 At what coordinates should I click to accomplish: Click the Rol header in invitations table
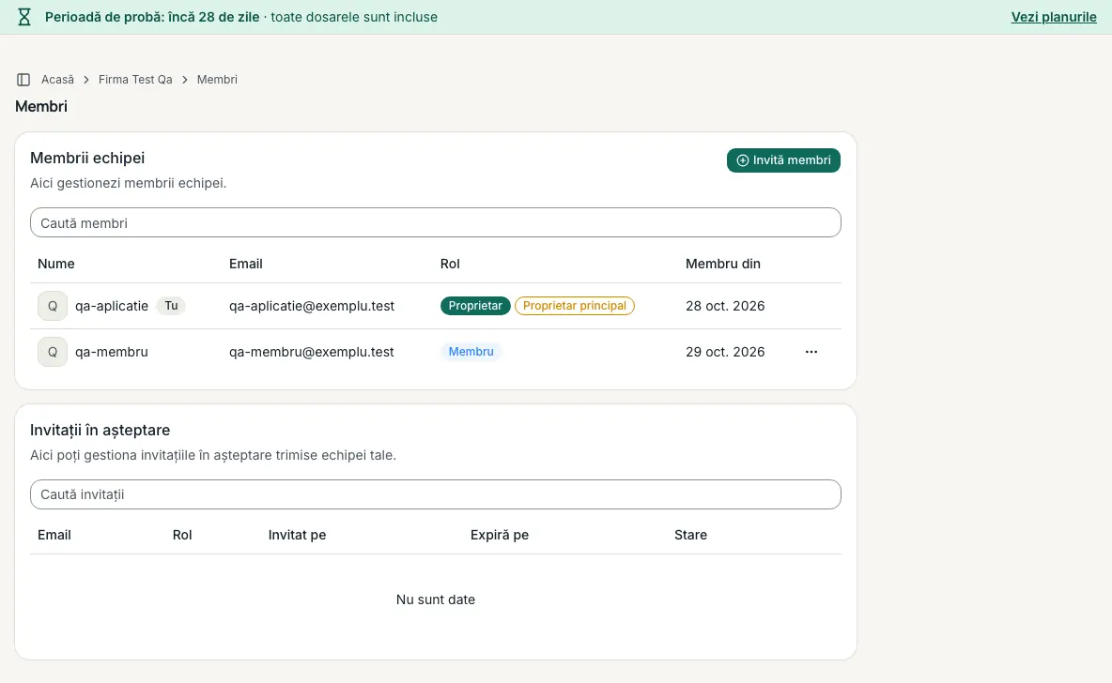click(182, 535)
